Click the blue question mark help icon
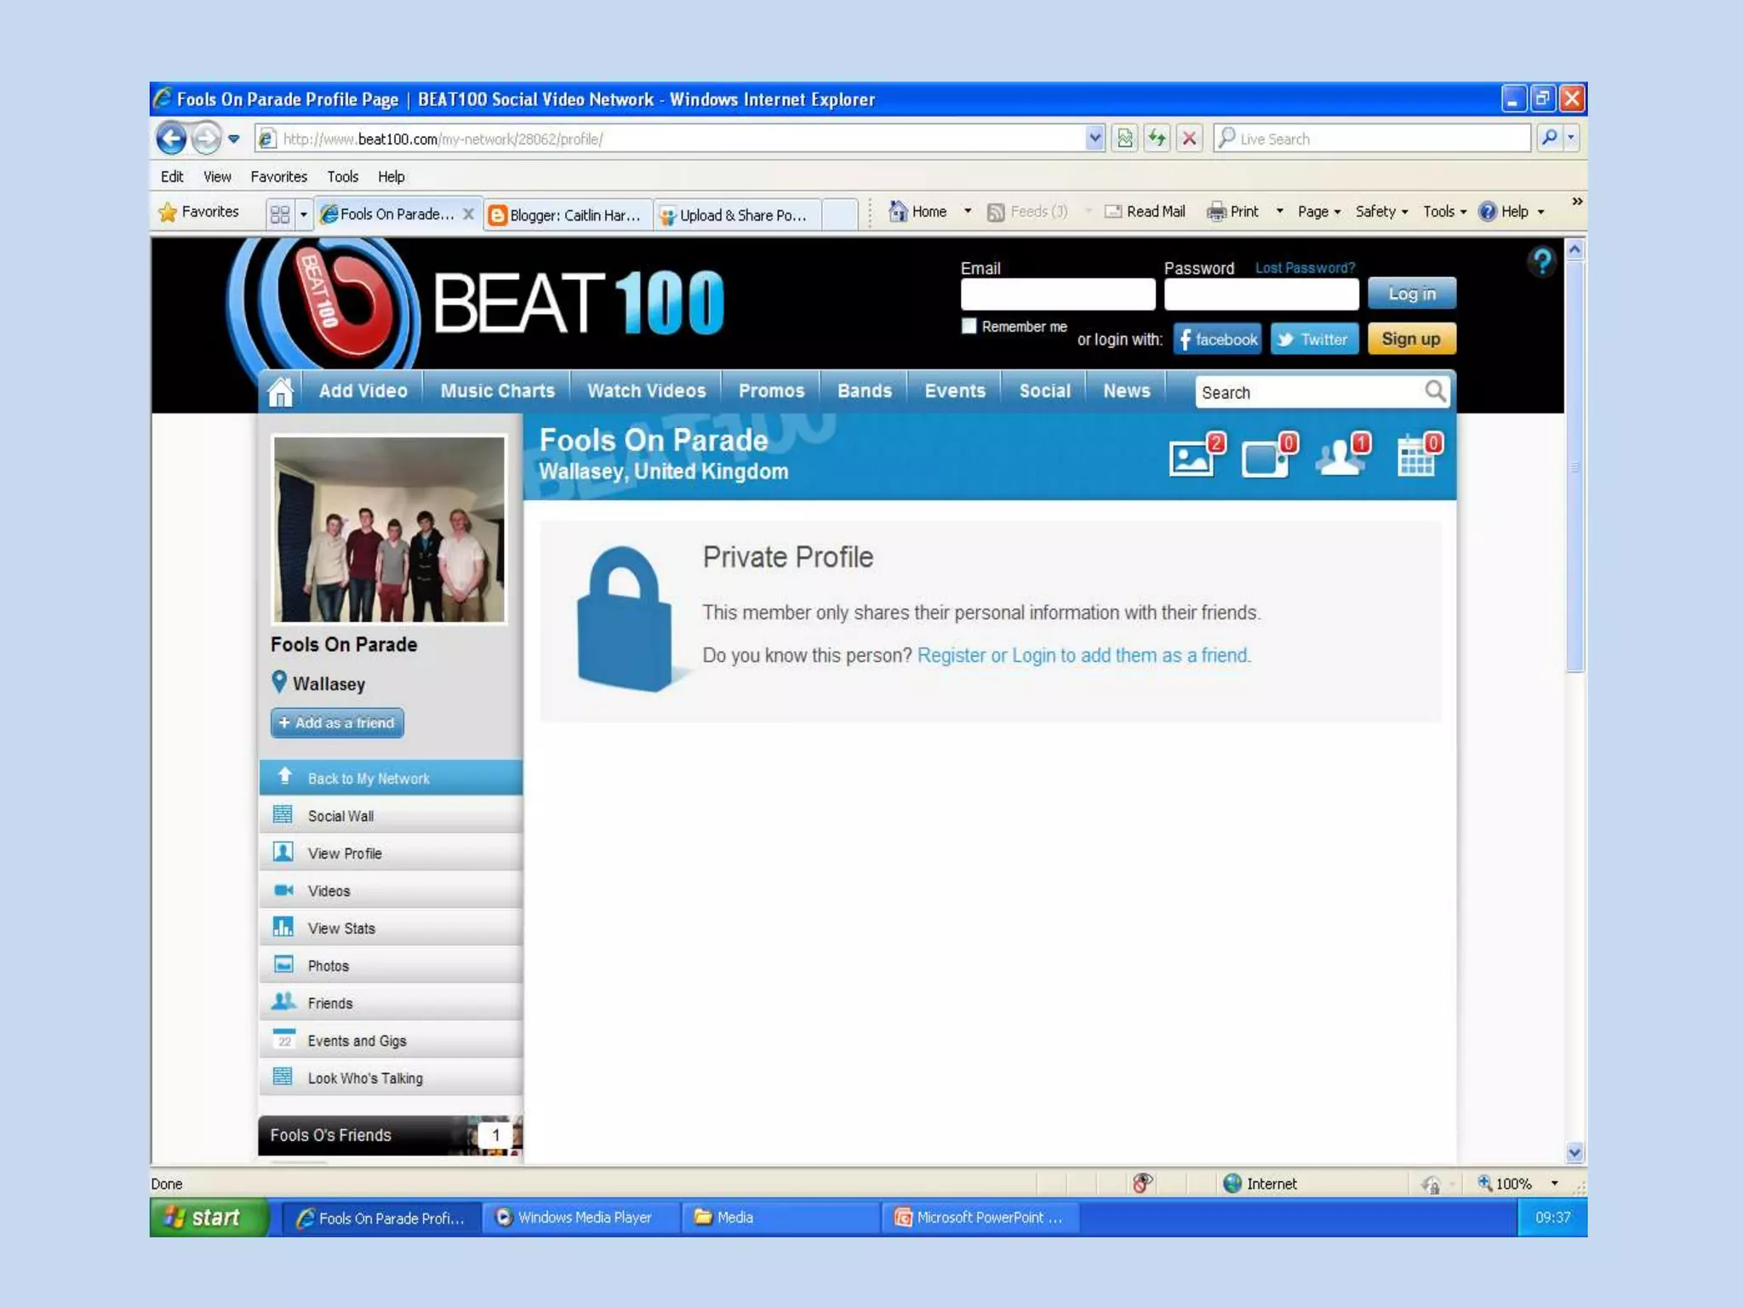 [x=1541, y=262]
